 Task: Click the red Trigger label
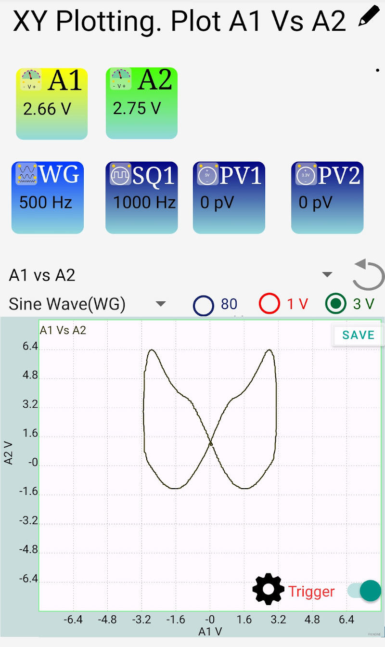click(x=311, y=592)
